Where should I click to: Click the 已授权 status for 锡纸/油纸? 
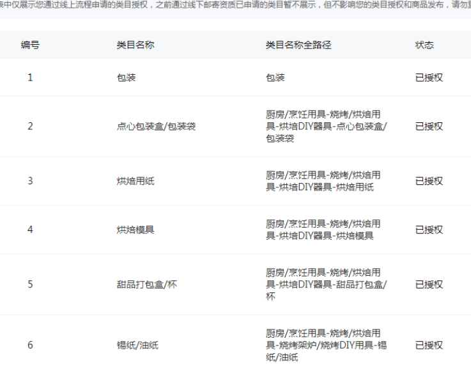coord(429,345)
